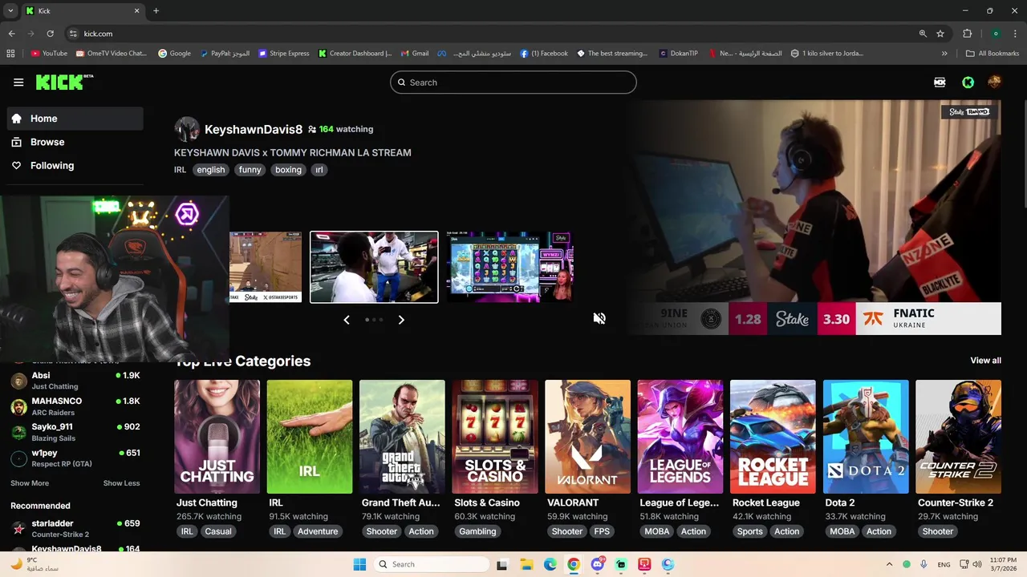Open KeyshawnDavis8 channel name

pyautogui.click(x=254, y=129)
